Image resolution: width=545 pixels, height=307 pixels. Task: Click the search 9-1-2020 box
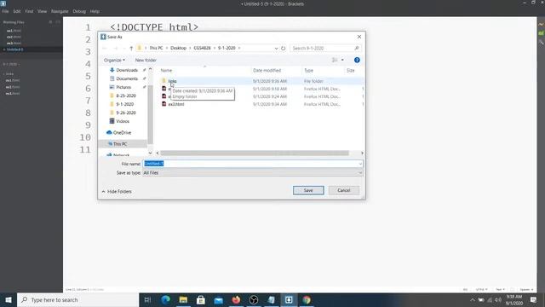click(x=325, y=48)
